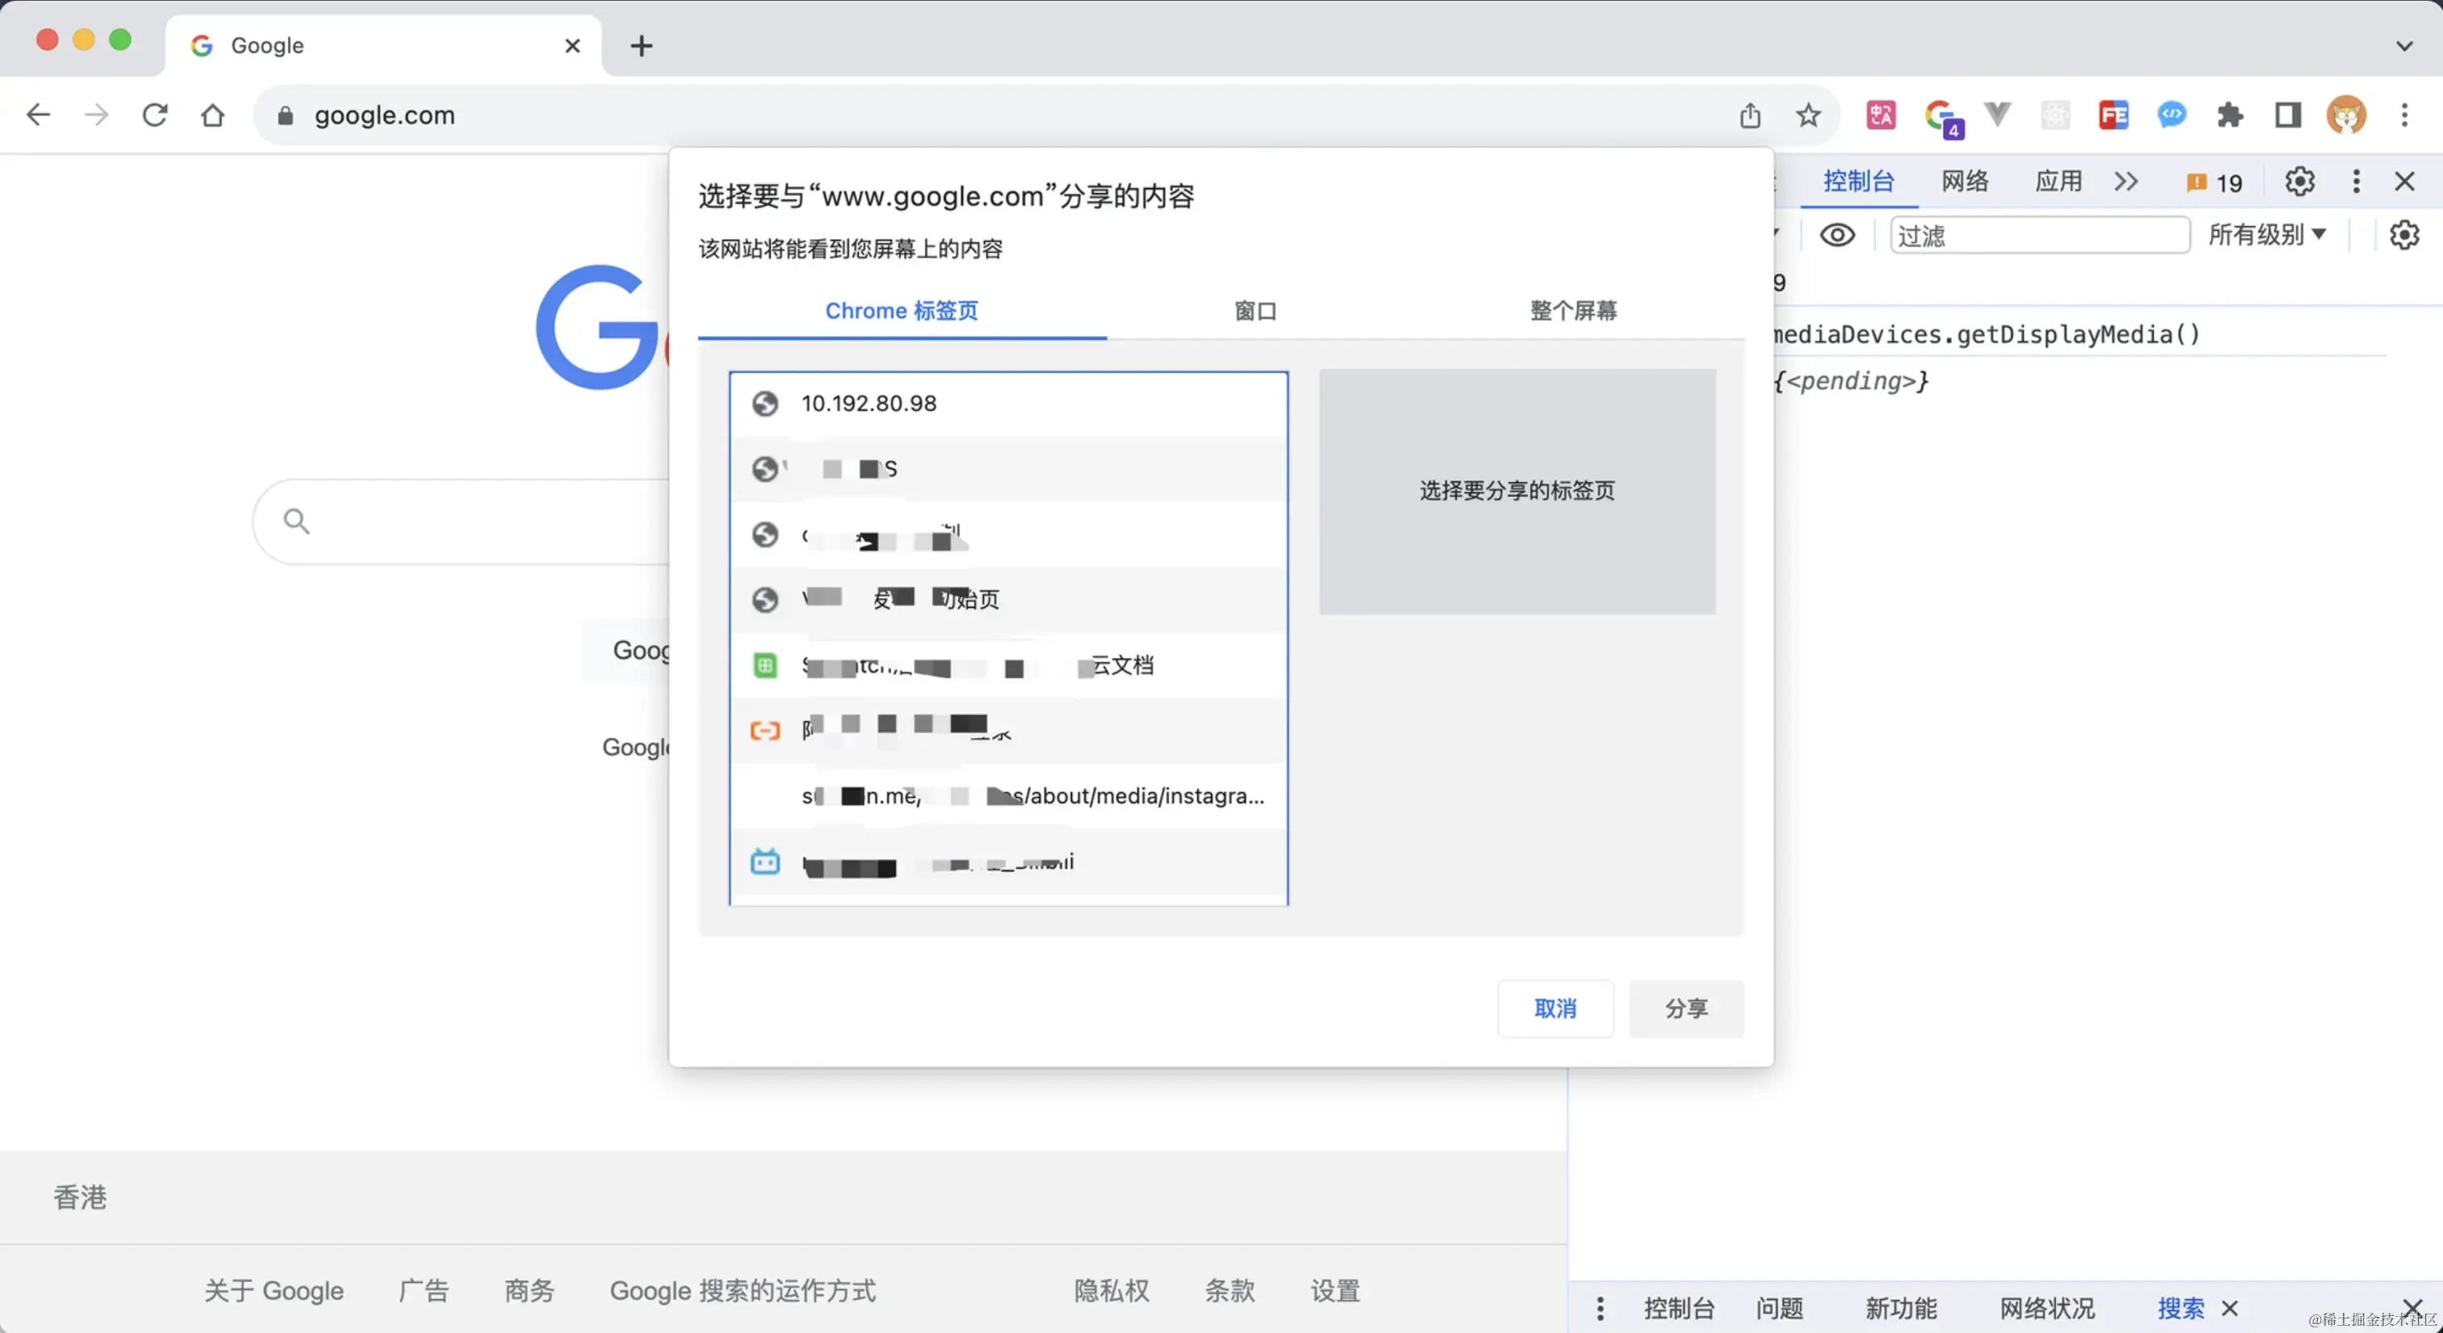This screenshot has height=1333, width=2443.
Task: Click the bookmark star icon
Action: [1807, 115]
